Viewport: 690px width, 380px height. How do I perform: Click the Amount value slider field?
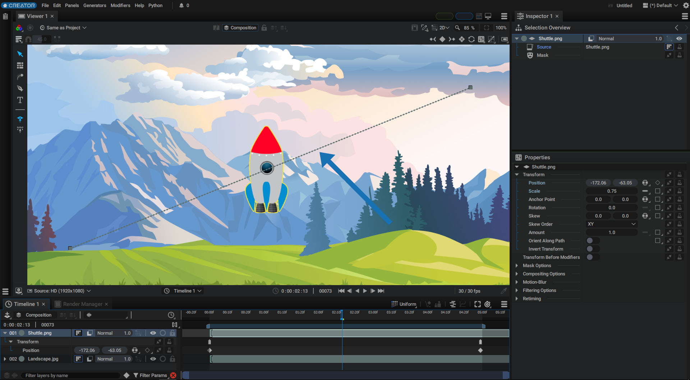612,232
